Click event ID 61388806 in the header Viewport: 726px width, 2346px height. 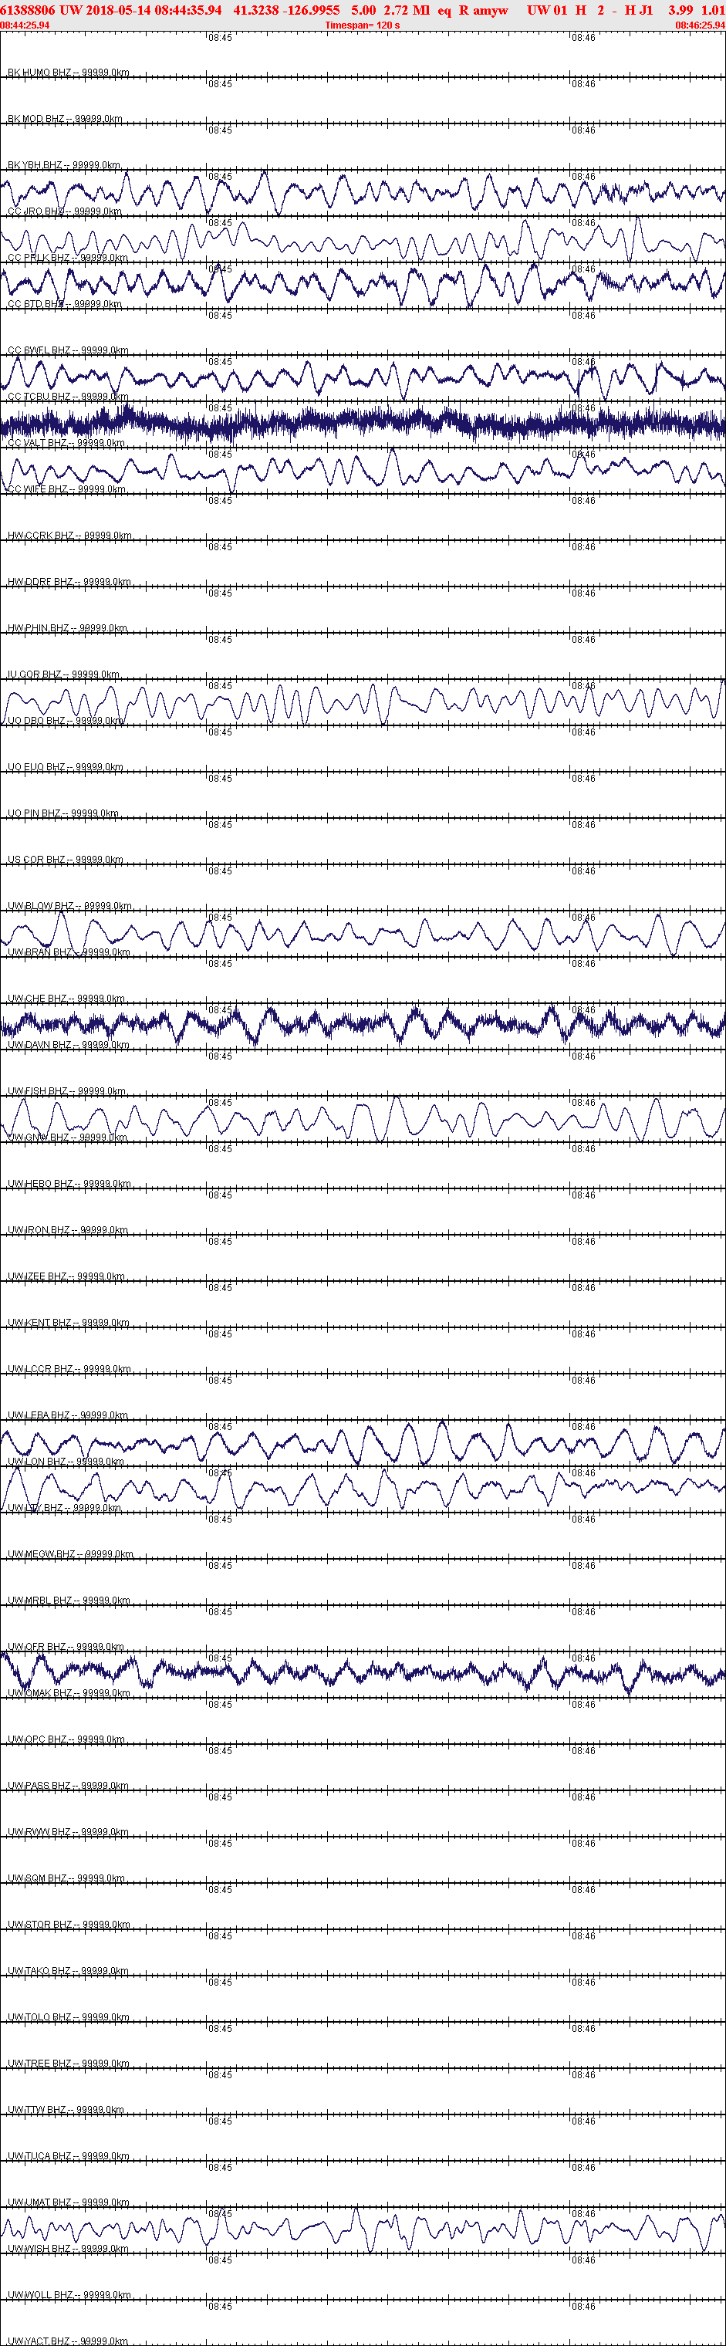click(x=29, y=10)
